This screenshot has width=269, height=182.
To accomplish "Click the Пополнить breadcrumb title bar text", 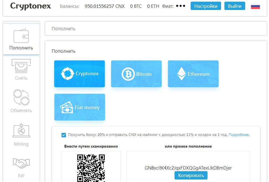I will pyautogui.click(x=64, y=29).
